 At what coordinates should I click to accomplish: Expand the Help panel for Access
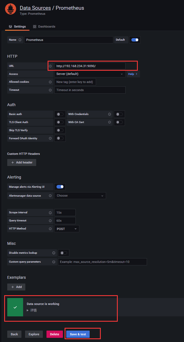coord(133,74)
